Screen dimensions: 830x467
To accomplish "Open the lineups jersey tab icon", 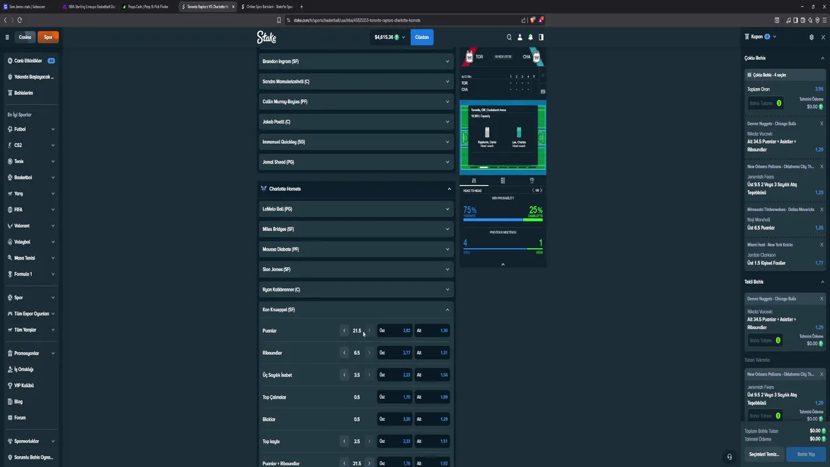I will point(532,180).
